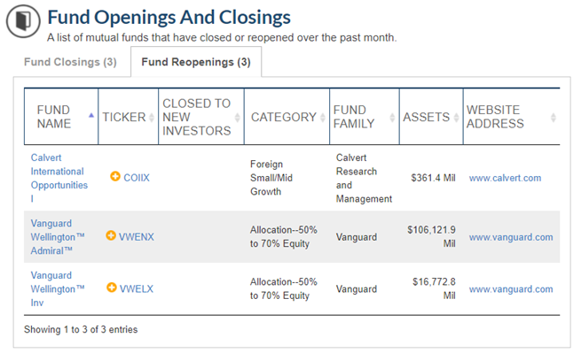Image resolution: width=581 pixels, height=353 pixels.
Task: Sort by Closed To New Investors arrows
Action: pyautogui.click(x=238, y=117)
